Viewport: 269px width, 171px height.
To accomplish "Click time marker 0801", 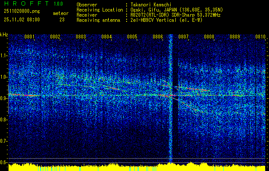I will 30,37.
